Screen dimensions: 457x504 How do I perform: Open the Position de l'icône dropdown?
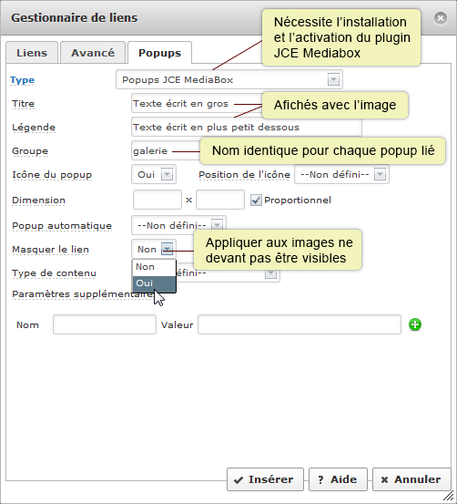pyautogui.click(x=341, y=175)
